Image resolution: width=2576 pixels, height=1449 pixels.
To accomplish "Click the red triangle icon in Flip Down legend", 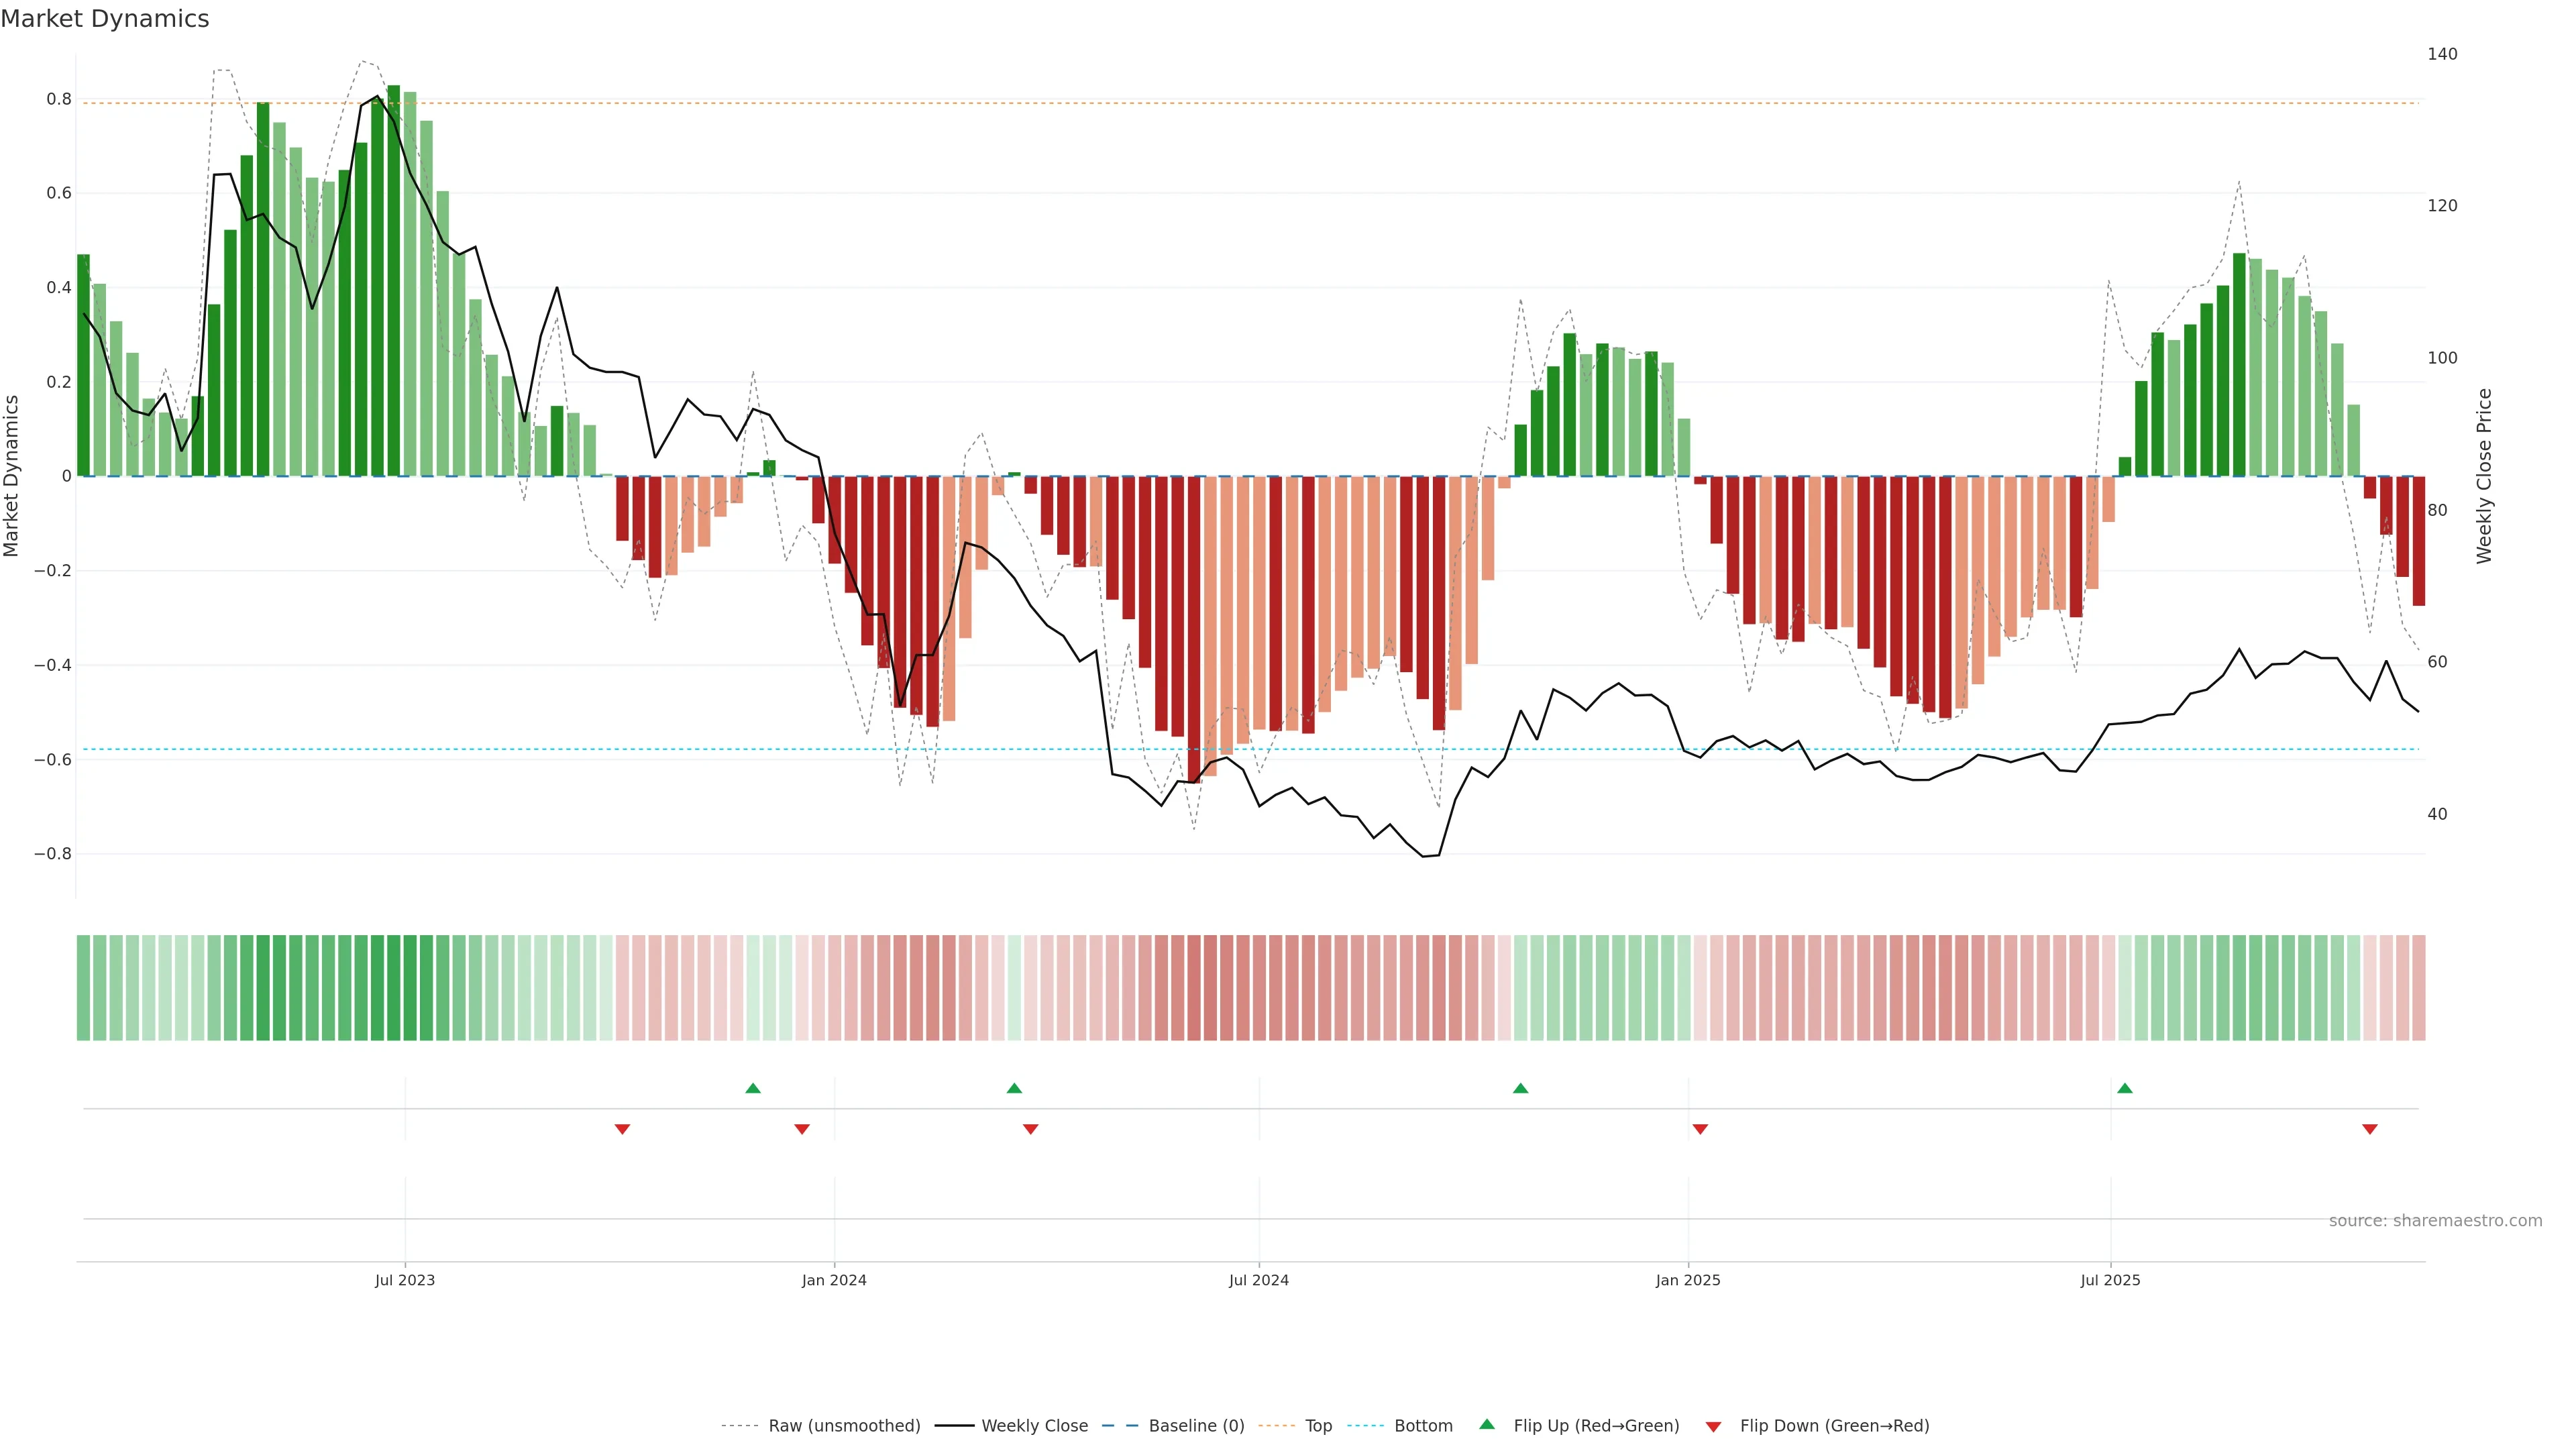I will pos(1713,1426).
